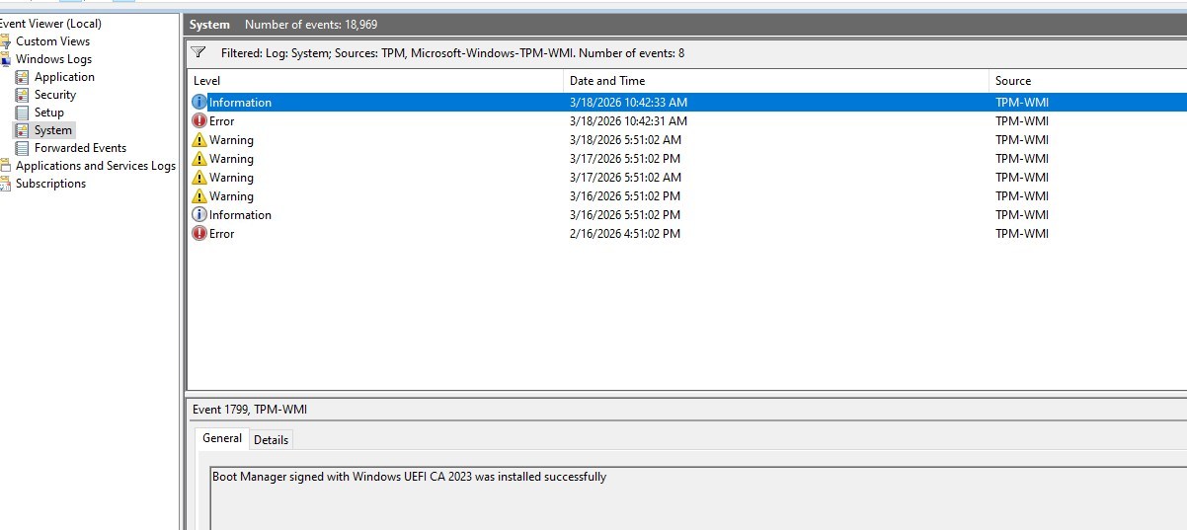Viewport: 1187px width, 530px height.
Task: Click the Setup log icon
Action: pyautogui.click(x=22, y=113)
